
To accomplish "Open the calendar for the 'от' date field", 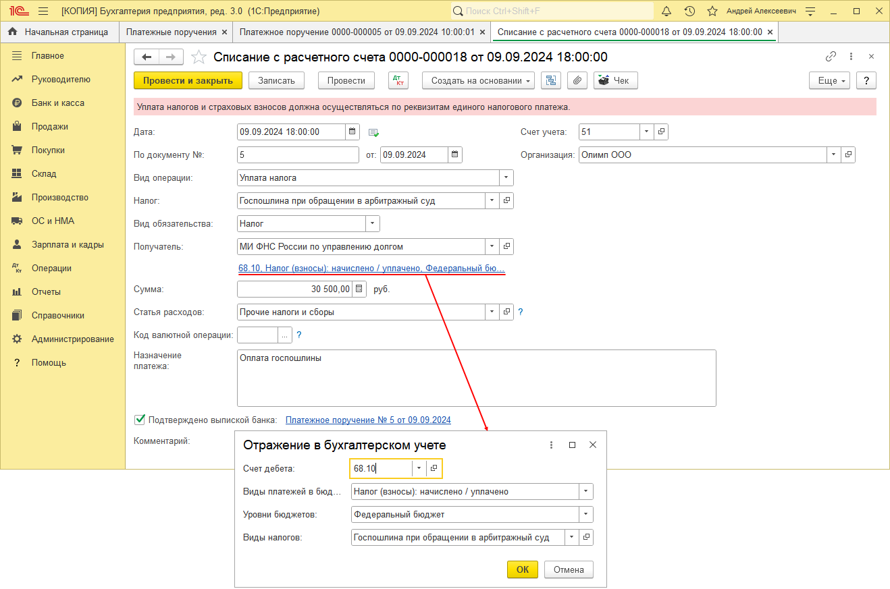I will pos(455,155).
